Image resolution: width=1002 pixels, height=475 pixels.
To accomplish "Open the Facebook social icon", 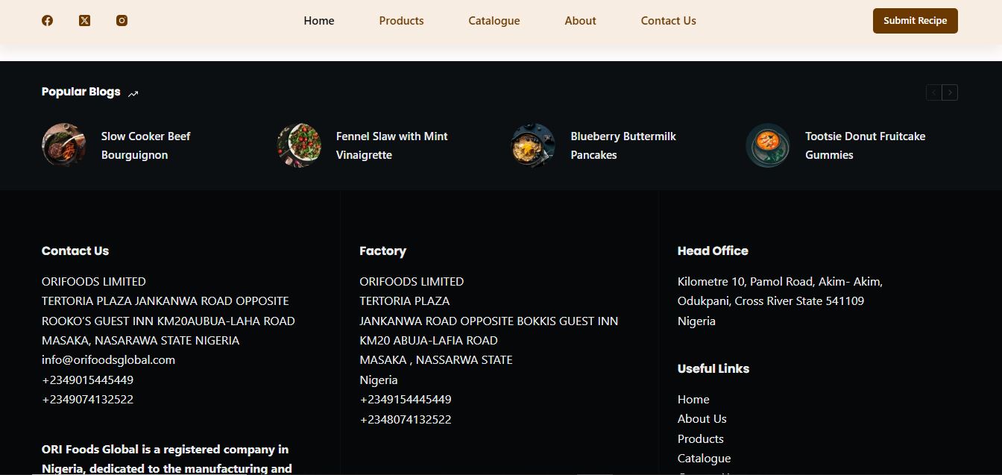I will [x=47, y=21].
